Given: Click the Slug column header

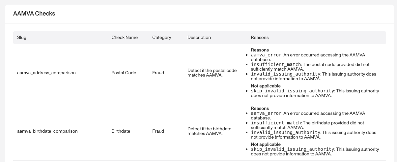Looking at the screenshot, I should click(x=22, y=38).
